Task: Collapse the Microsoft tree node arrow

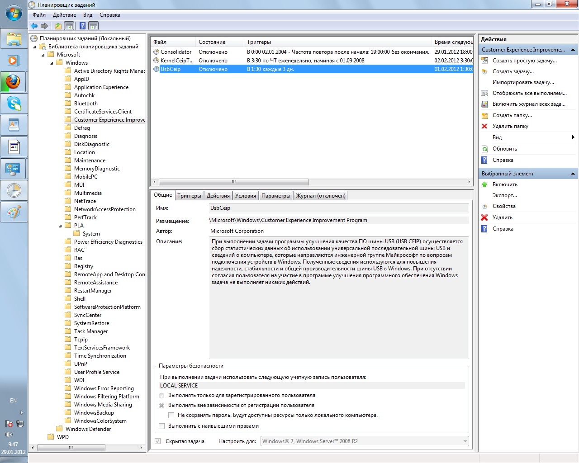Action: pyautogui.click(x=43, y=55)
